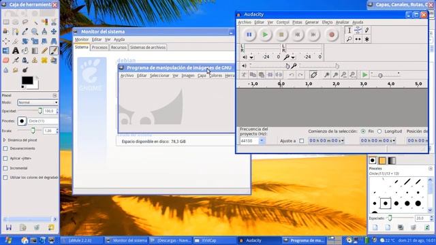The height and width of the screenshot is (245, 436).
Task: Click the red Record button in Audacity
Action: (x=332, y=35)
